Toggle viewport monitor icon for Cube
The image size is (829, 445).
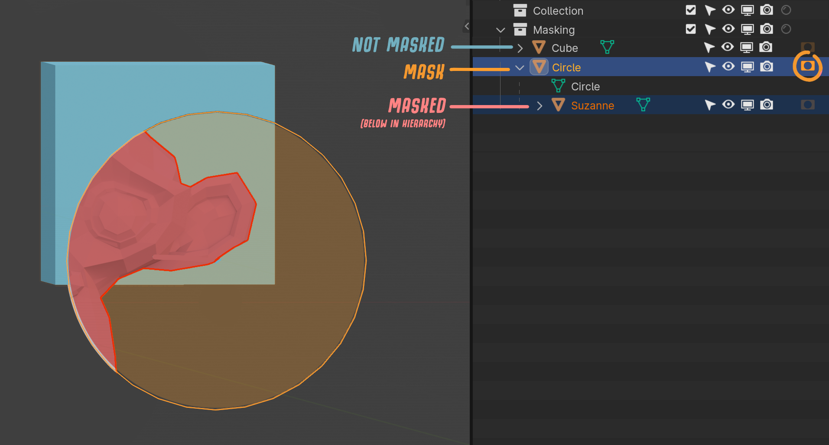(x=747, y=47)
